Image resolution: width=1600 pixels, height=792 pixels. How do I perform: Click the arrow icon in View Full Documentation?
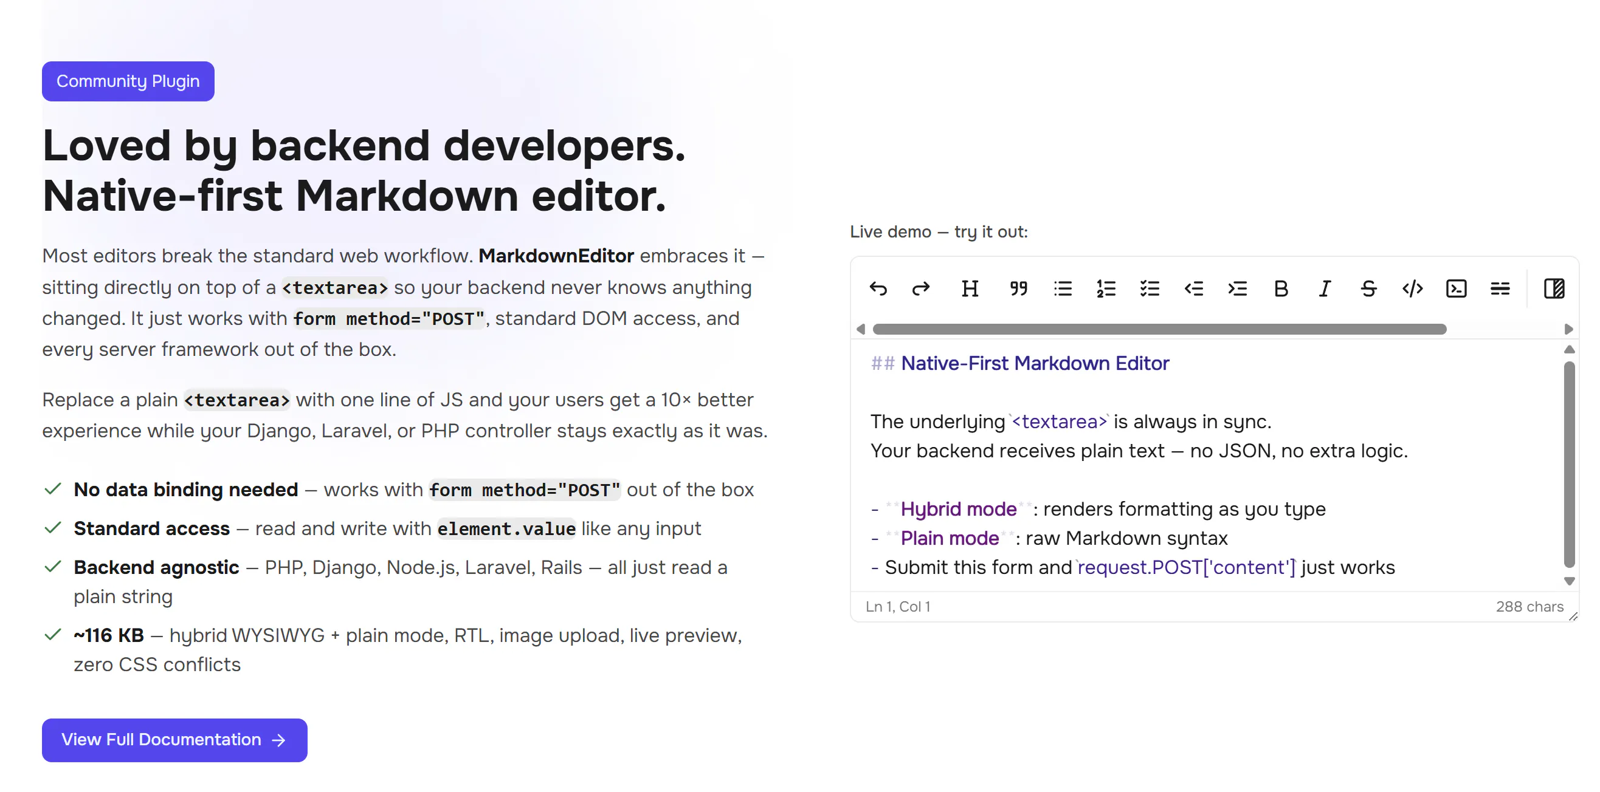click(x=279, y=740)
